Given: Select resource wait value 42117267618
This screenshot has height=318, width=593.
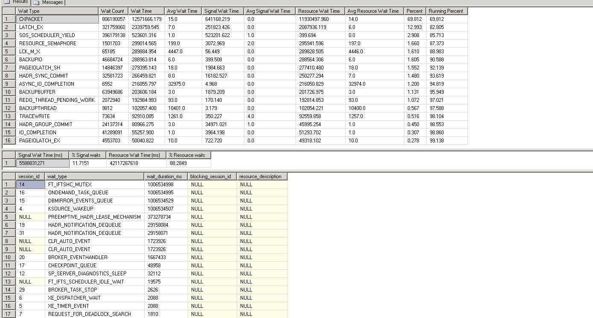Looking at the screenshot, I should coord(136,163).
